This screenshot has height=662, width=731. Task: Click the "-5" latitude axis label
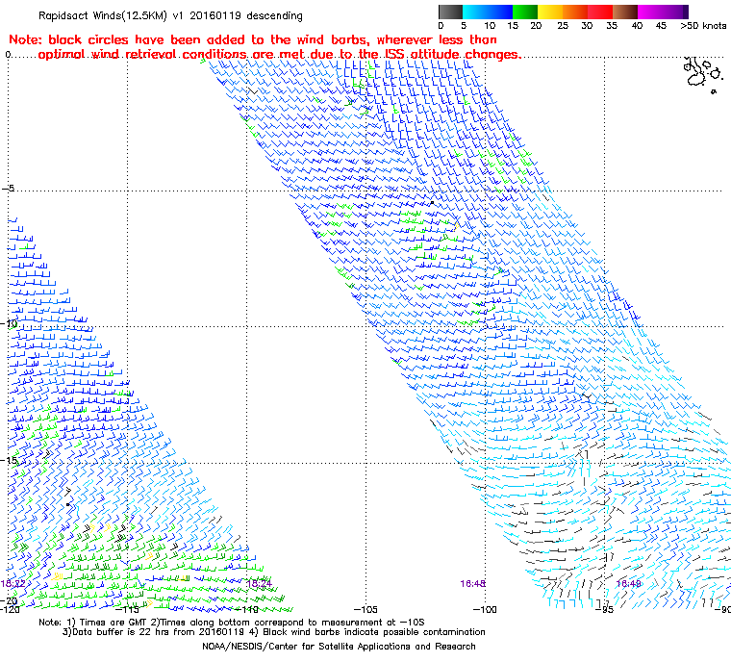pyautogui.click(x=8, y=189)
